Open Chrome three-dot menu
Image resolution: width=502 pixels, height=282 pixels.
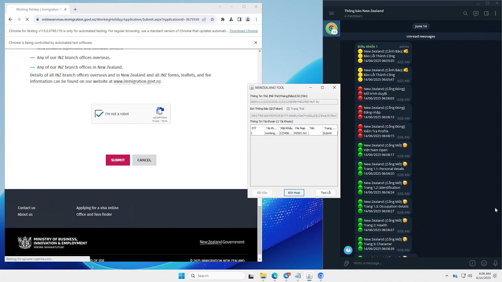coord(256,19)
